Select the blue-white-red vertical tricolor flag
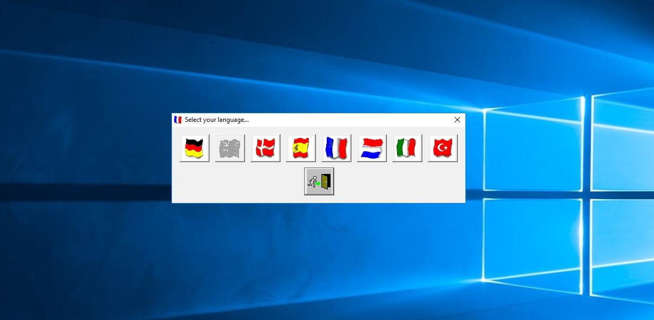This screenshot has height=320, width=654. point(336,148)
